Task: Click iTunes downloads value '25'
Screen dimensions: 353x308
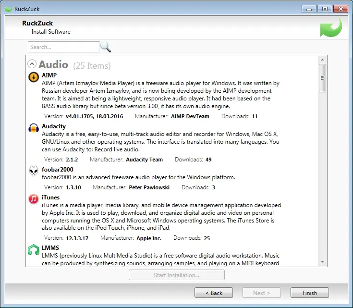Action: 207,238
